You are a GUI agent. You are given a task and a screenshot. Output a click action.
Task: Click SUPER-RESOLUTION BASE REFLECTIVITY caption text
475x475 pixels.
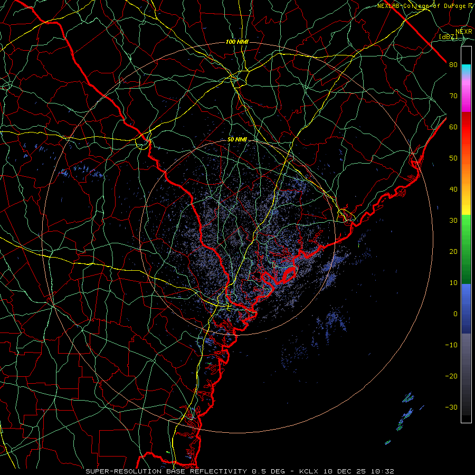166,471
